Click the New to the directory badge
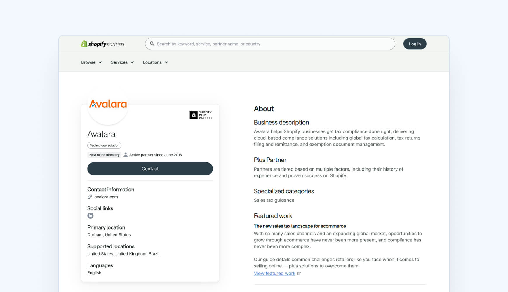508x292 pixels. point(105,155)
